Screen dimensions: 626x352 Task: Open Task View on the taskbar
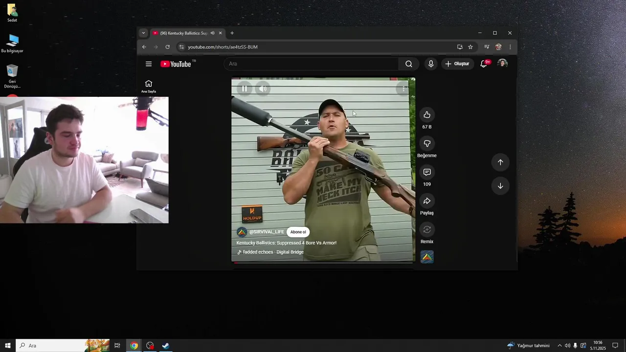pos(117,346)
